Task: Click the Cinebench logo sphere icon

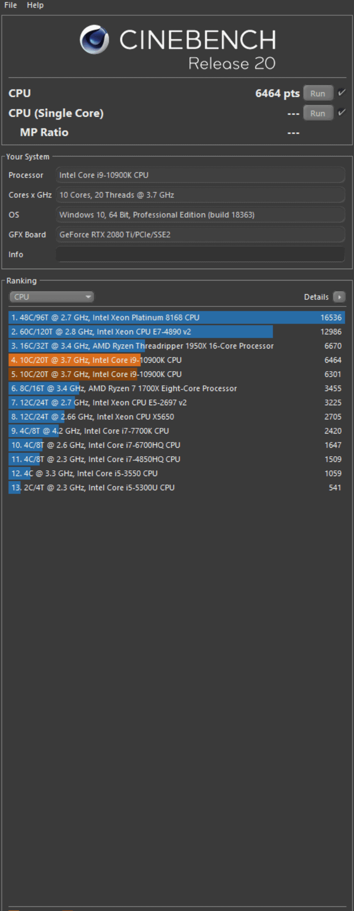Action: (94, 40)
